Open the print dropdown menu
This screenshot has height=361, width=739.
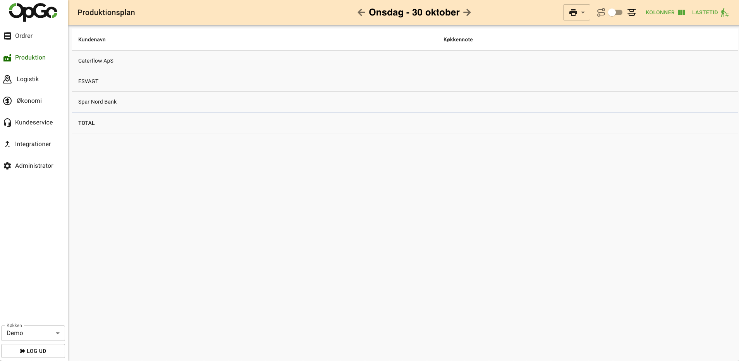pyautogui.click(x=577, y=12)
